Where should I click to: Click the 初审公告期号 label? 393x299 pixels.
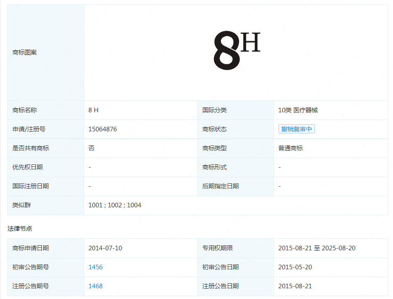(31, 267)
